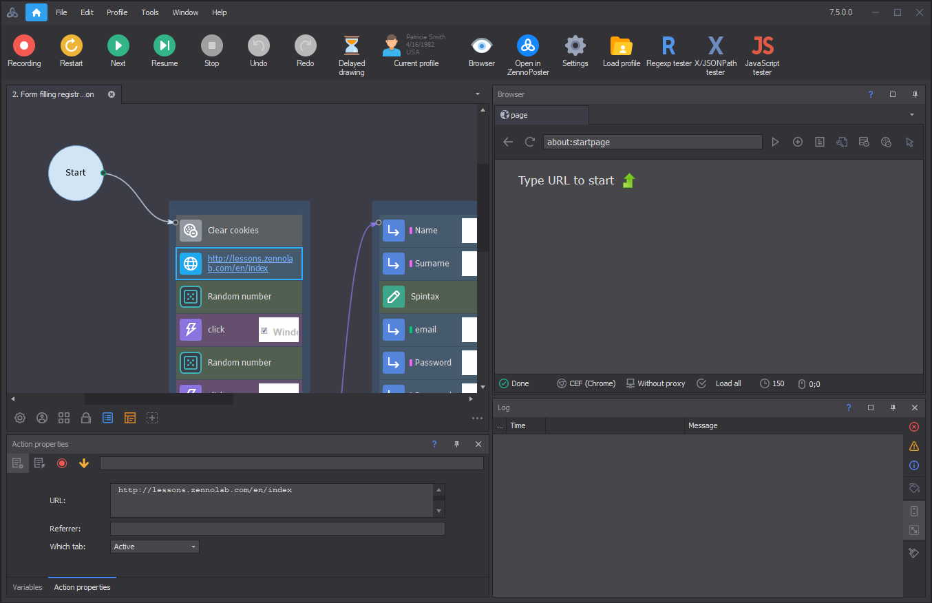
Task: Click the Recording button in toolbar
Action: (24, 46)
